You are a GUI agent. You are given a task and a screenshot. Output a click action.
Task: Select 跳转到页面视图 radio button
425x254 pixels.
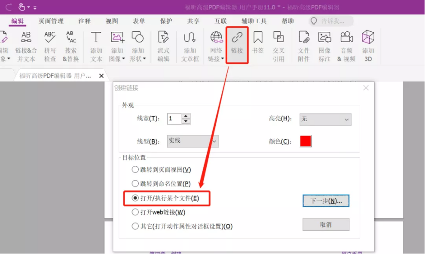pos(135,170)
